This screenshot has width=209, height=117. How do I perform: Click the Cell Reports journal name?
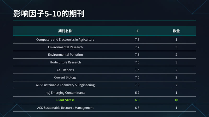point(65,70)
